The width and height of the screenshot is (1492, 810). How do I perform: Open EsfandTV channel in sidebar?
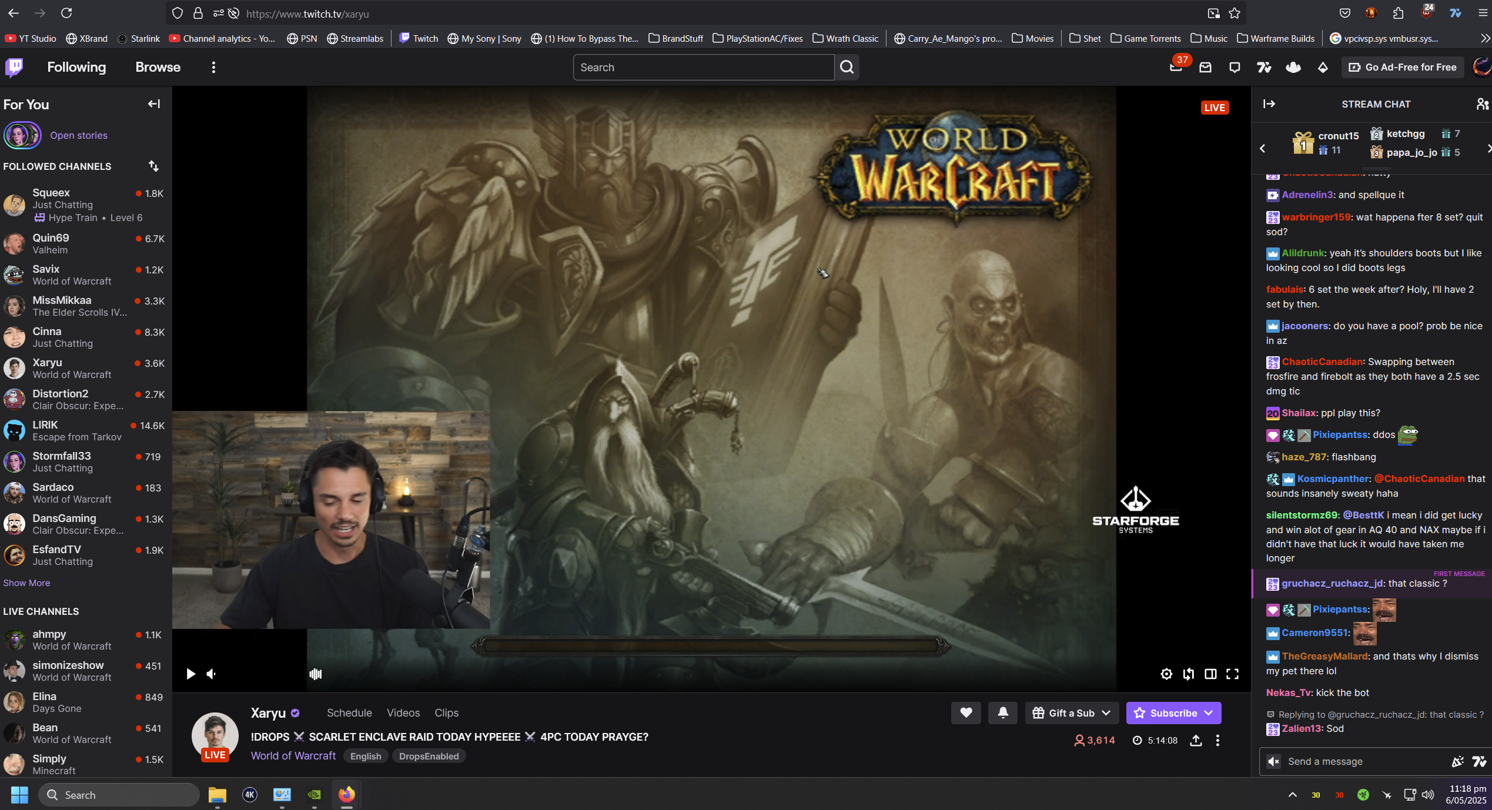[x=85, y=555]
